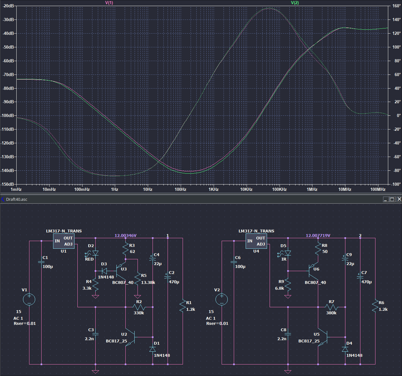Select resistor R3 symbol
This screenshot has height=376, width=402.
(126, 249)
